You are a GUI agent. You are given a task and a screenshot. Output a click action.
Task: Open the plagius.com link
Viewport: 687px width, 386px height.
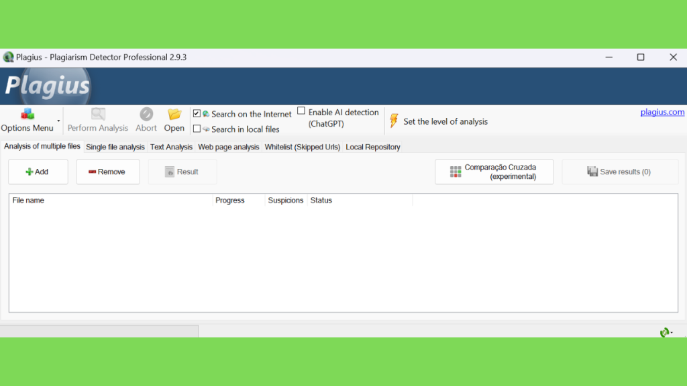pos(662,112)
